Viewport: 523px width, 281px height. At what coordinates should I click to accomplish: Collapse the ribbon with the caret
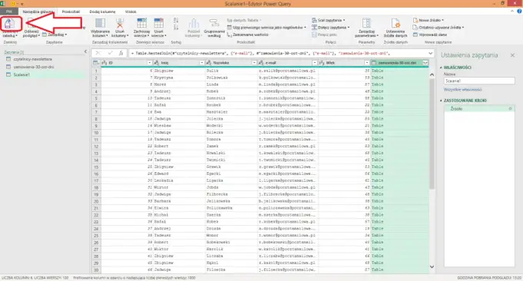512,12
